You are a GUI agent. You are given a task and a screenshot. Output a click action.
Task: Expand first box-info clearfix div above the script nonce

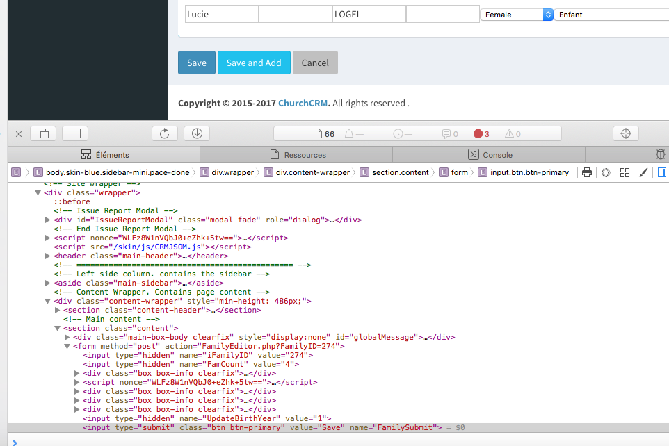coord(76,373)
